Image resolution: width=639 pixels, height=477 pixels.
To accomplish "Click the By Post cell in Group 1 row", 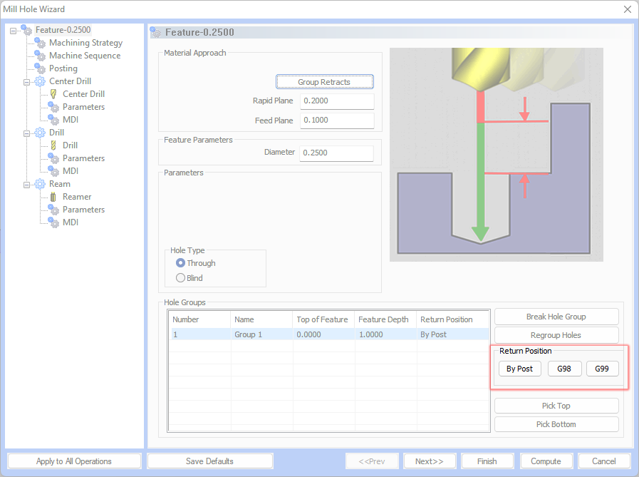I will 453,334.
